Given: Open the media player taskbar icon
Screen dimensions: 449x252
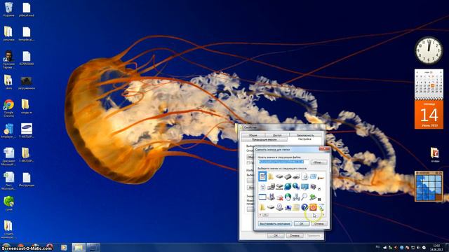Looking at the screenshot, I should (x=64, y=247).
